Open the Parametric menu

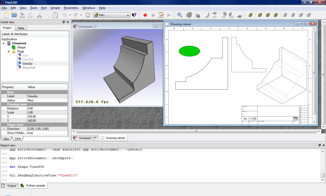click(71, 8)
